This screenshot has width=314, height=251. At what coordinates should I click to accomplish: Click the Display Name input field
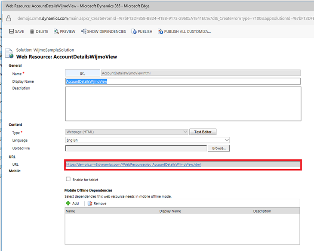click(x=183, y=81)
